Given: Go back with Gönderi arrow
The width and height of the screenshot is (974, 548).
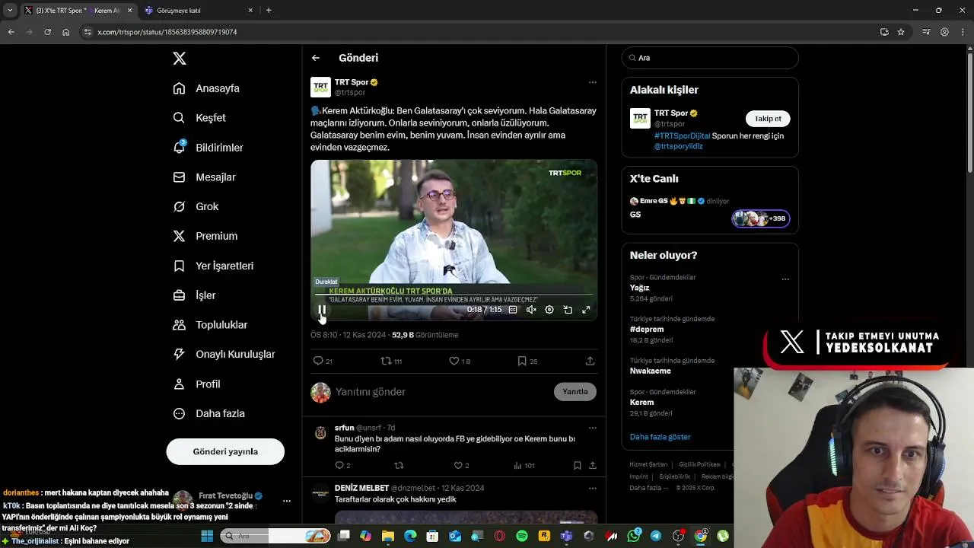Looking at the screenshot, I should click(x=316, y=58).
